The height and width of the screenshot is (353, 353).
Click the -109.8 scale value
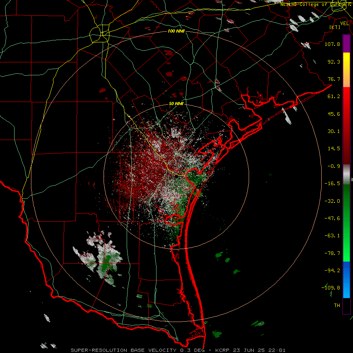tap(331, 288)
